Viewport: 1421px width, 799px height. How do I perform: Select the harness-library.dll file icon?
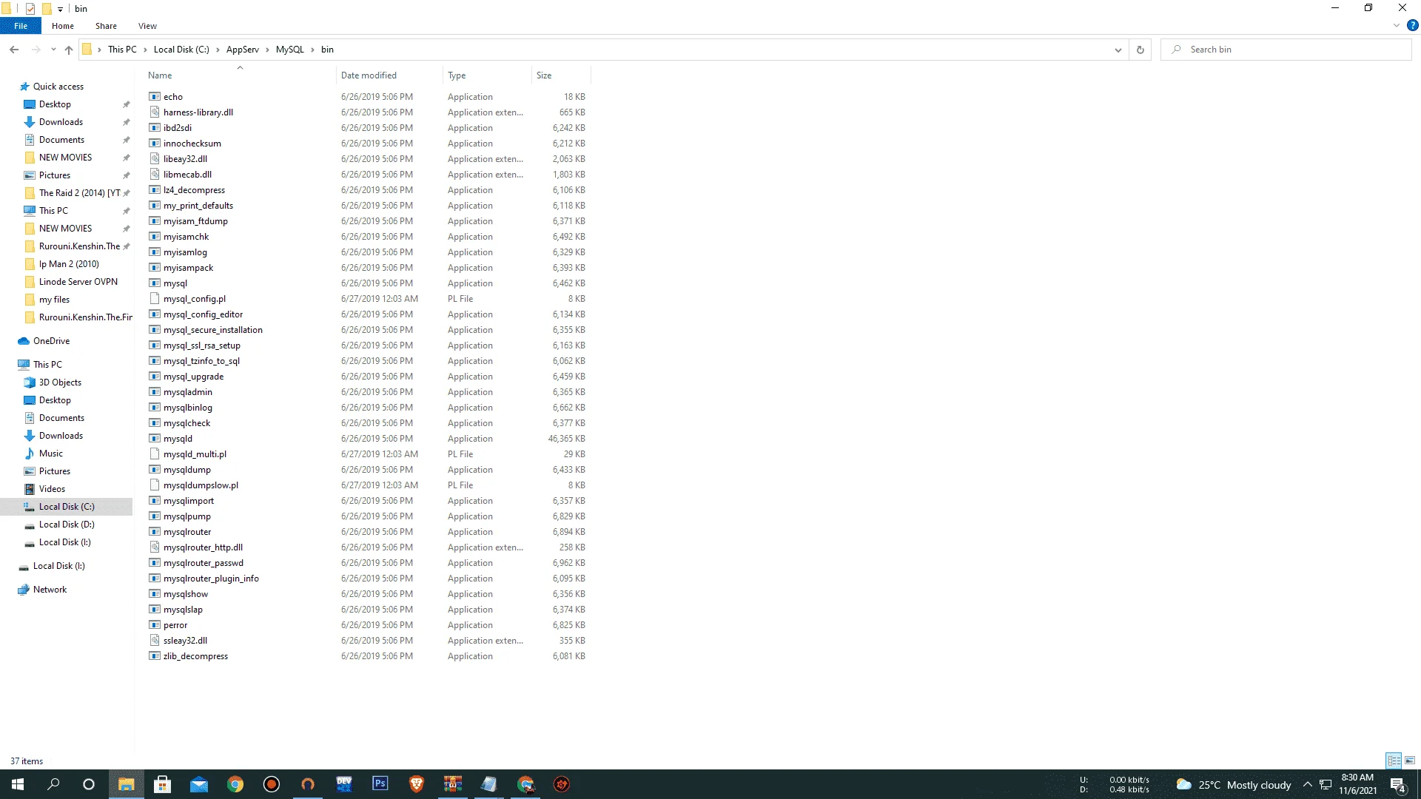click(155, 112)
